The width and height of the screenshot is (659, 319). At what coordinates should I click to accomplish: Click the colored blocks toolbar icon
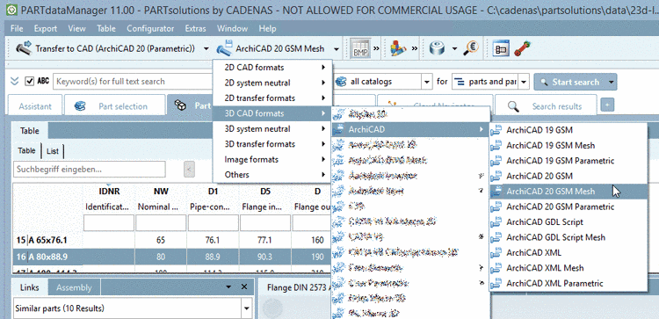(x=397, y=48)
